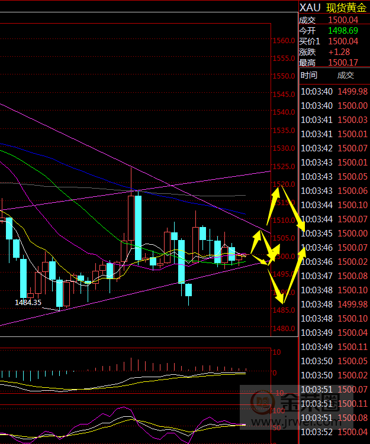The width and height of the screenshot is (370, 444).
Task: Select the 现货黄金 instrument name
Action: point(347,8)
